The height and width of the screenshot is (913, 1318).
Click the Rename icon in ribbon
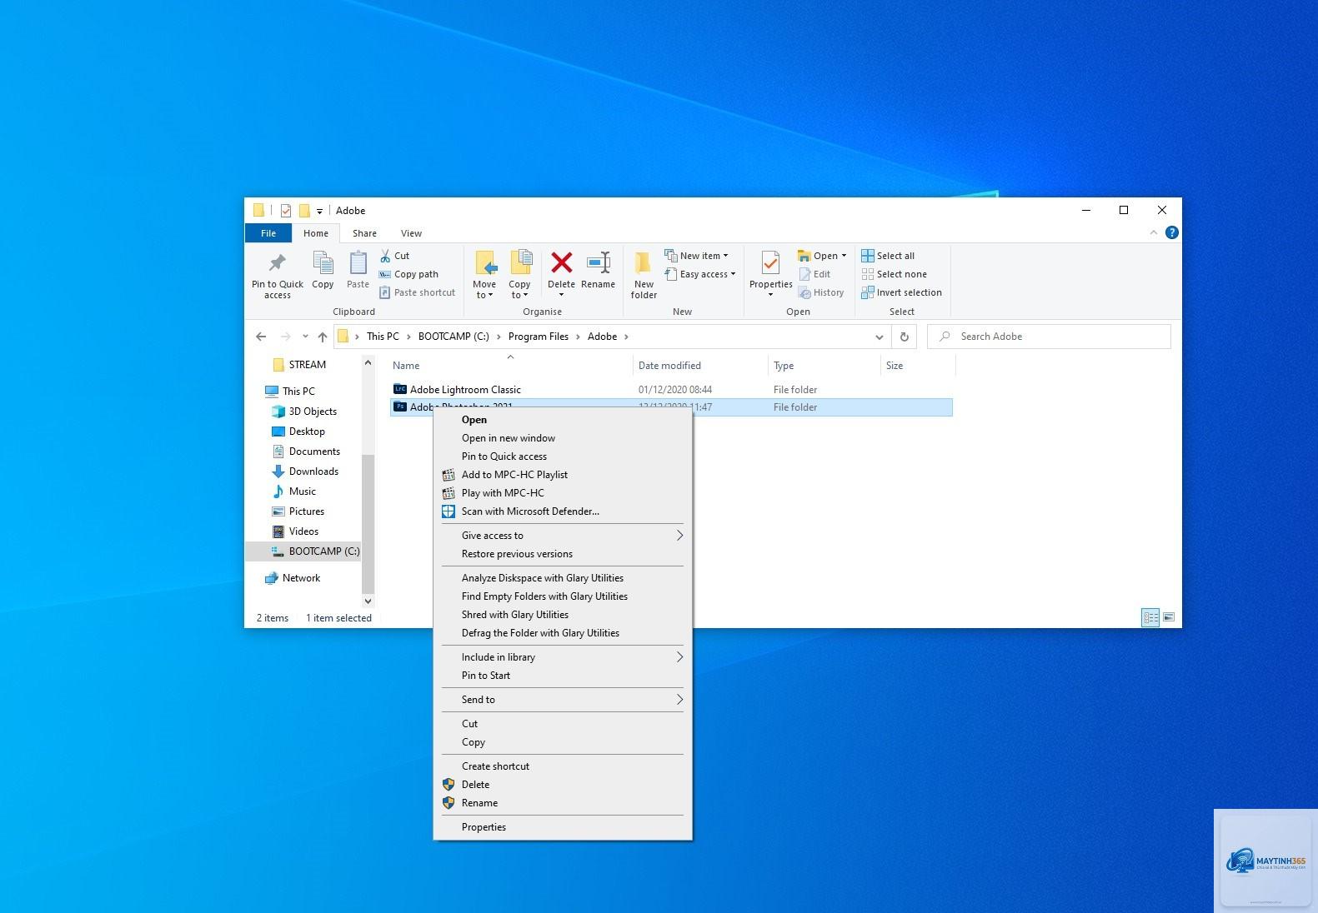(598, 263)
